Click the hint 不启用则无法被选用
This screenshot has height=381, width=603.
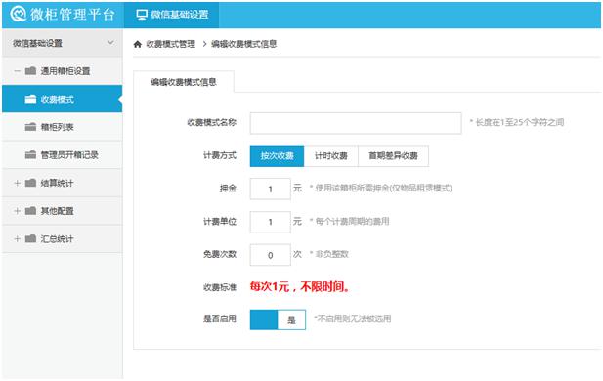(353, 318)
